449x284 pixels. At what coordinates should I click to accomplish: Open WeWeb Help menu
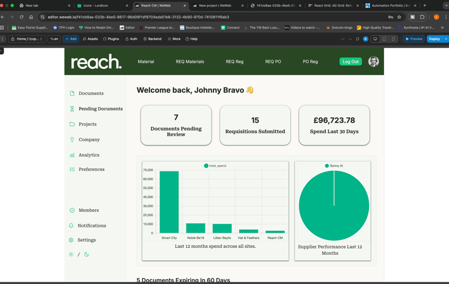[192, 39]
